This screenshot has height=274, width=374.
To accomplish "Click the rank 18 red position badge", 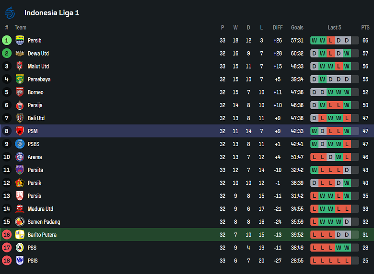I will 7,261.
